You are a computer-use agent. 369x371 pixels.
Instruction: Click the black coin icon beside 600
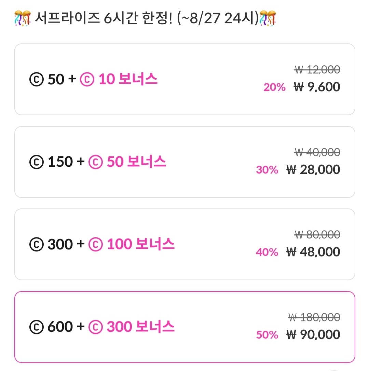37,327
